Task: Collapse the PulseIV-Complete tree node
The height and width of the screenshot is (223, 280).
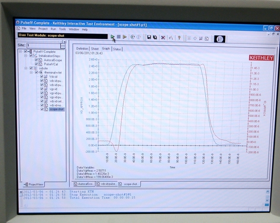Action: coord(20,51)
